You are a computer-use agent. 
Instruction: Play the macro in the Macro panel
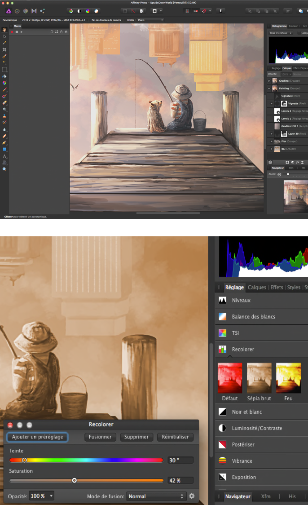[22, 32]
